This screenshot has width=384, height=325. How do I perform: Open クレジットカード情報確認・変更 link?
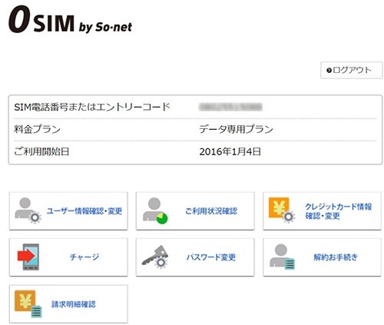pyautogui.click(x=338, y=211)
